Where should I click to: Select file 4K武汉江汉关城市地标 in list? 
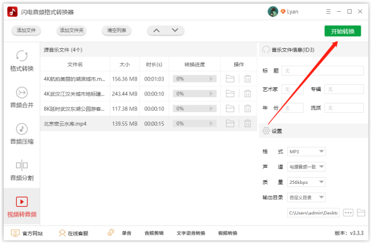(x=74, y=94)
